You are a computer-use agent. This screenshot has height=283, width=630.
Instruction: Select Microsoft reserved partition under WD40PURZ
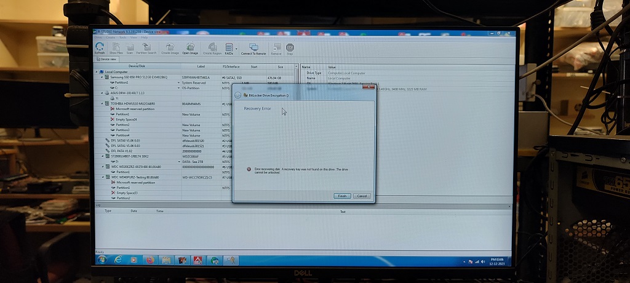(x=133, y=183)
